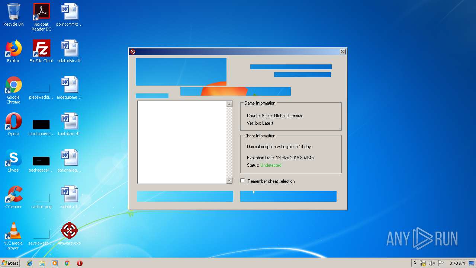Click the subscription will expire text
Image resolution: width=476 pixels, height=268 pixels.
[279, 147]
